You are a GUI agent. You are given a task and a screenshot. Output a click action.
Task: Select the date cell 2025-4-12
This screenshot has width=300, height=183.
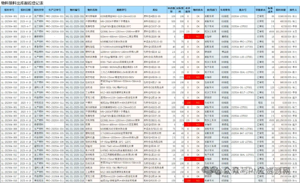point(26,124)
